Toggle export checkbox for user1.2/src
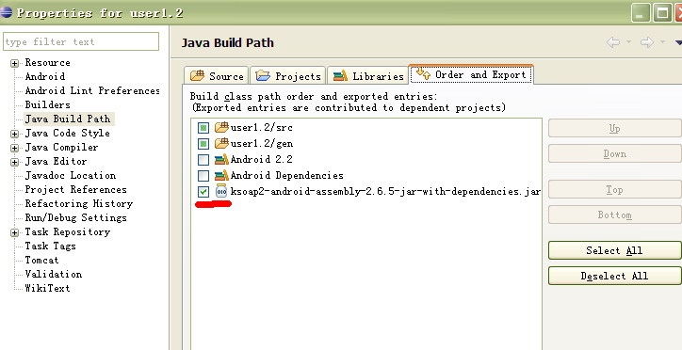The width and height of the screenshot is (682, 350). click(203, 128)
